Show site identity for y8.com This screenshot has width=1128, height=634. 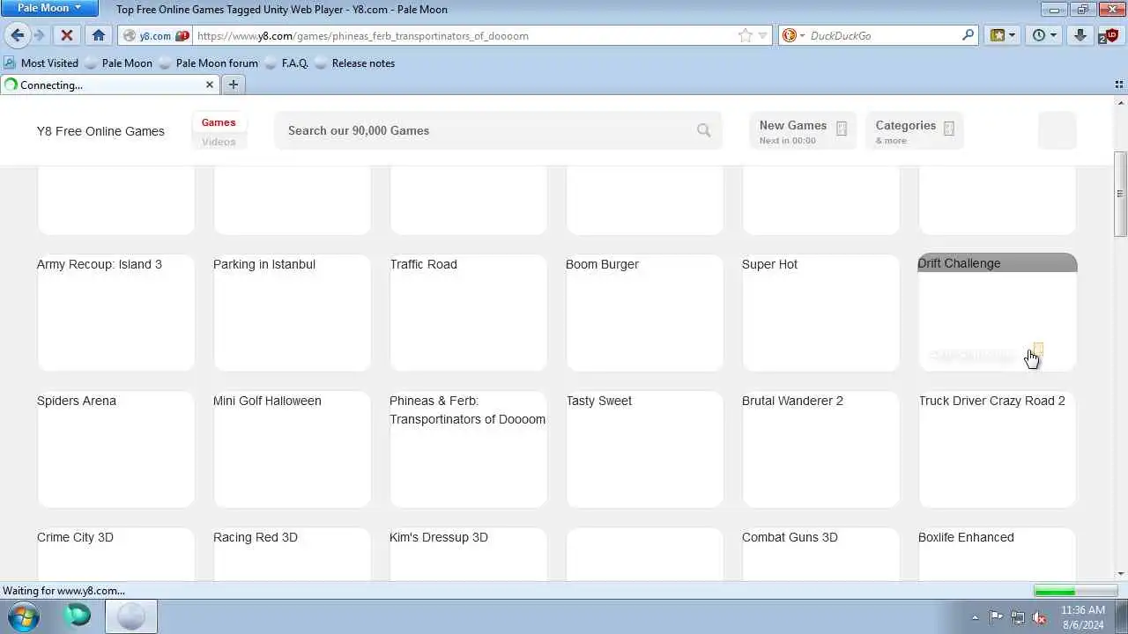coord(155,36)
